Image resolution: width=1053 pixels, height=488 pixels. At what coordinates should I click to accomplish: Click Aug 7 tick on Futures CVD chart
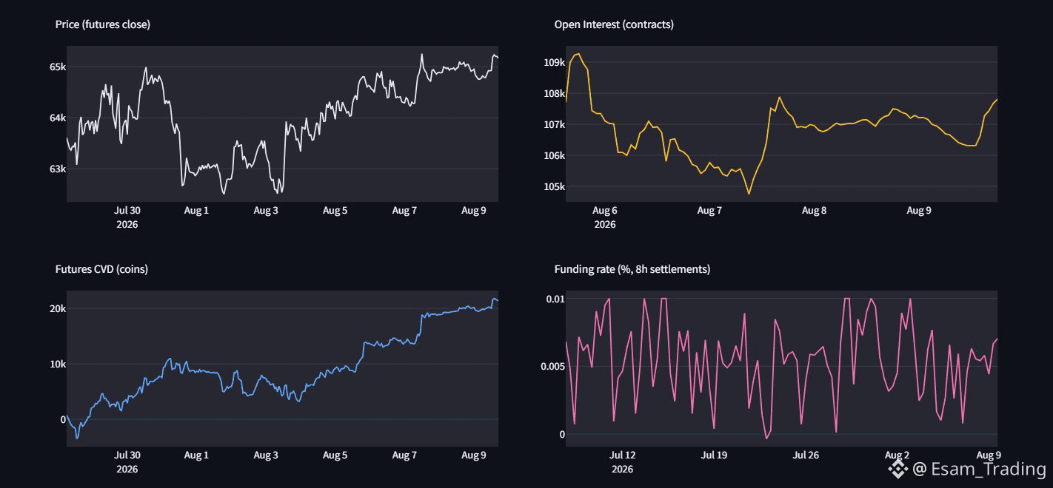(404, 455)
